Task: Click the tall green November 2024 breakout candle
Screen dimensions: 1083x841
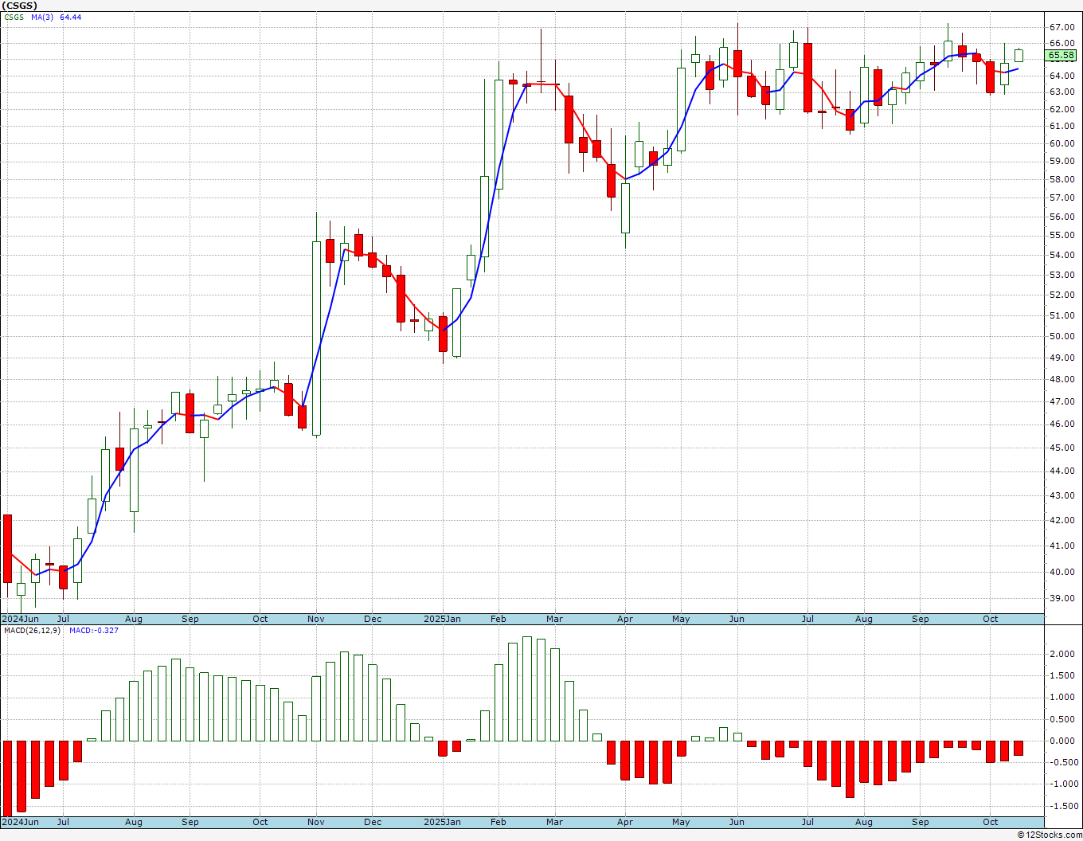Action: 316,338
